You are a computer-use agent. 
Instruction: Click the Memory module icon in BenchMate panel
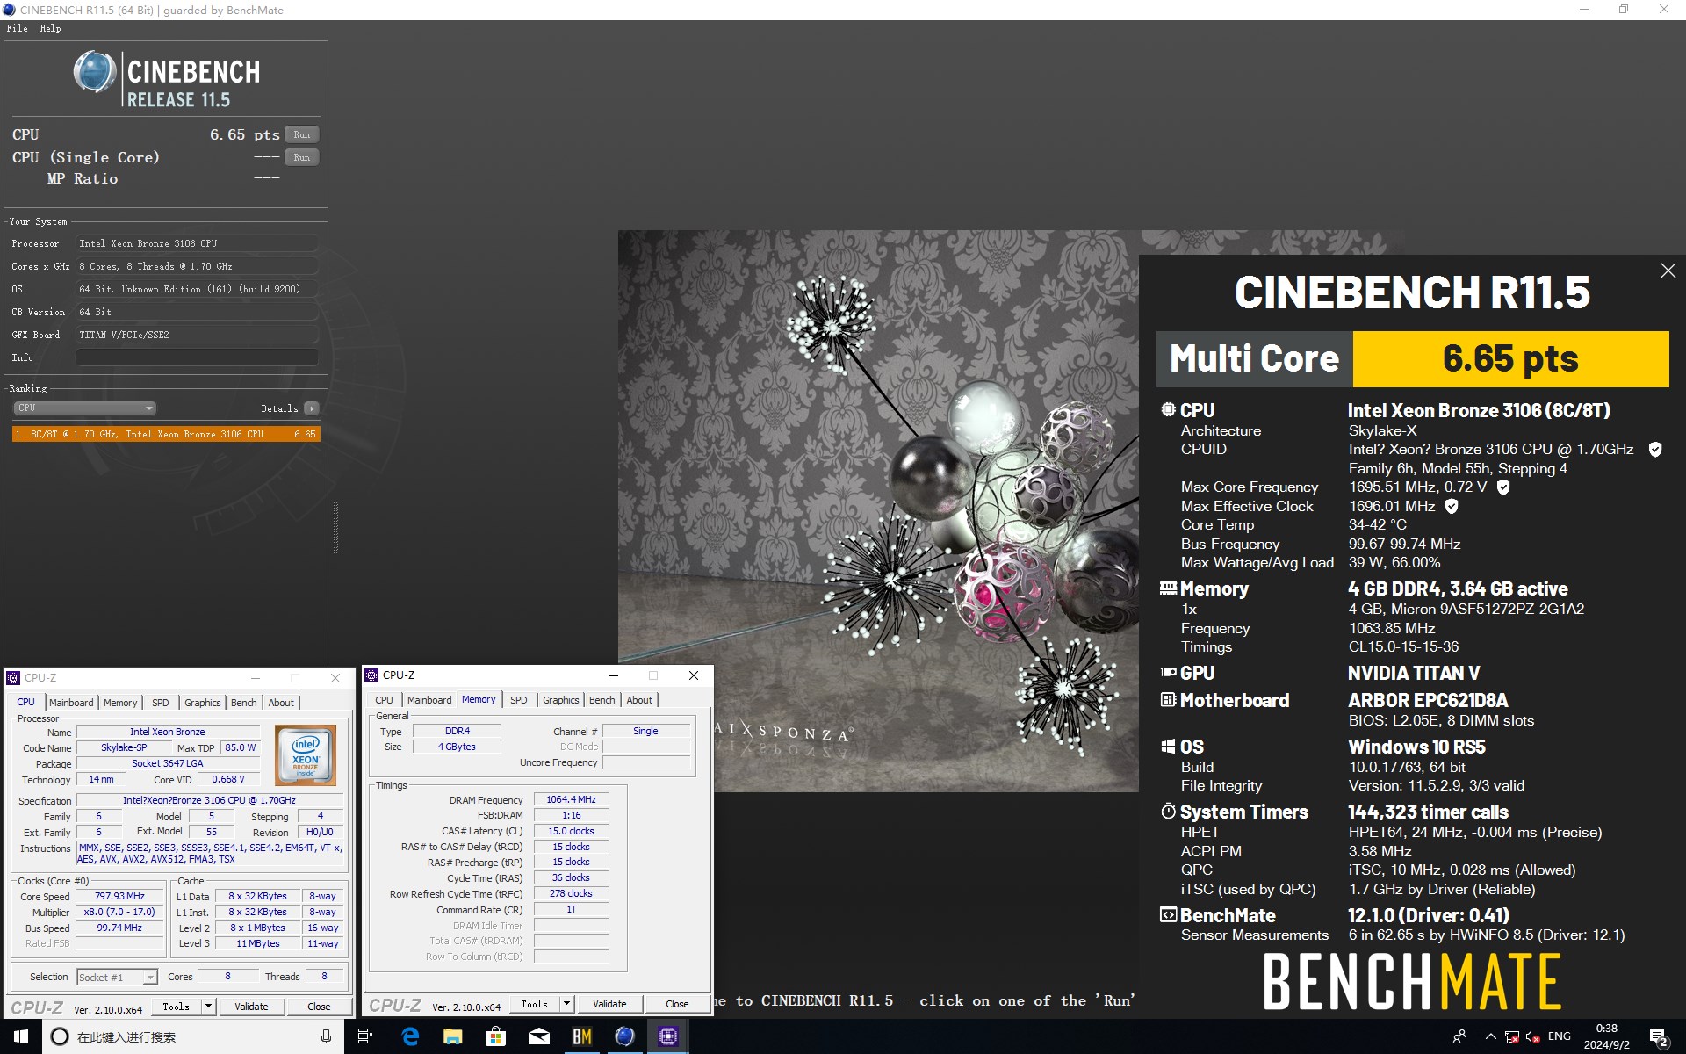[x=1168, y=588]
